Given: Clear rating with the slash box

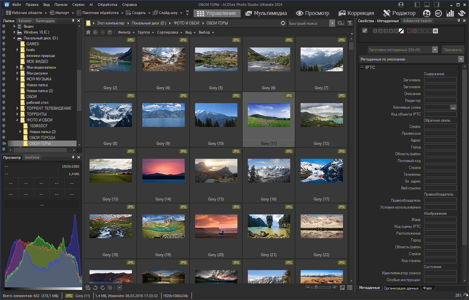Looking at the screenshot, I should pos(401,31).
